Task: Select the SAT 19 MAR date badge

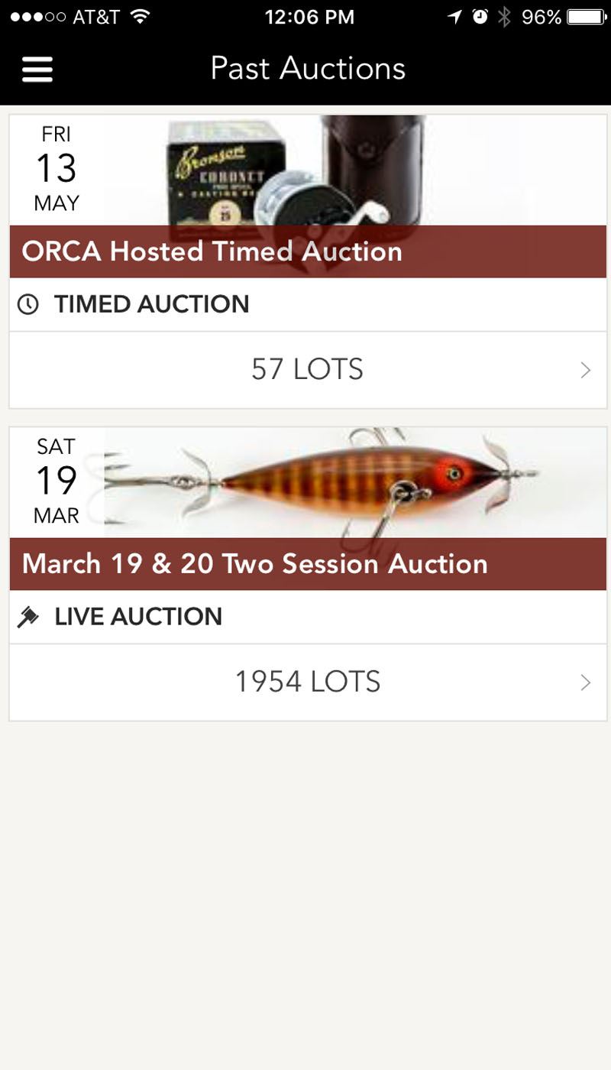Action: click(x=57, y=481)
